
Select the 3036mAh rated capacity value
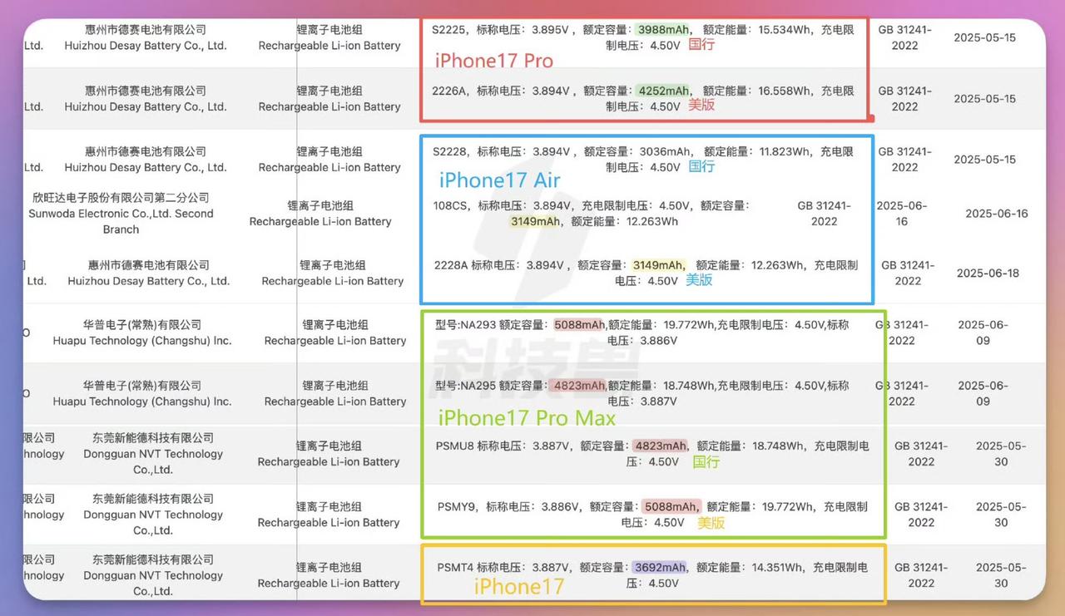tap(664, 151)
